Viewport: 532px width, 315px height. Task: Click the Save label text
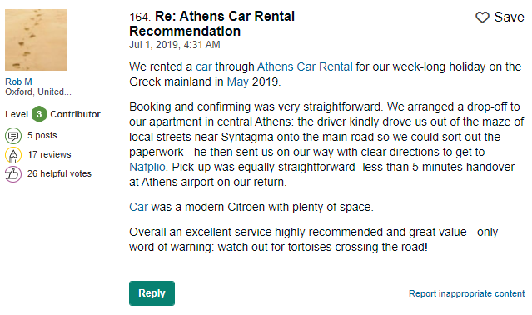(509, 17)
